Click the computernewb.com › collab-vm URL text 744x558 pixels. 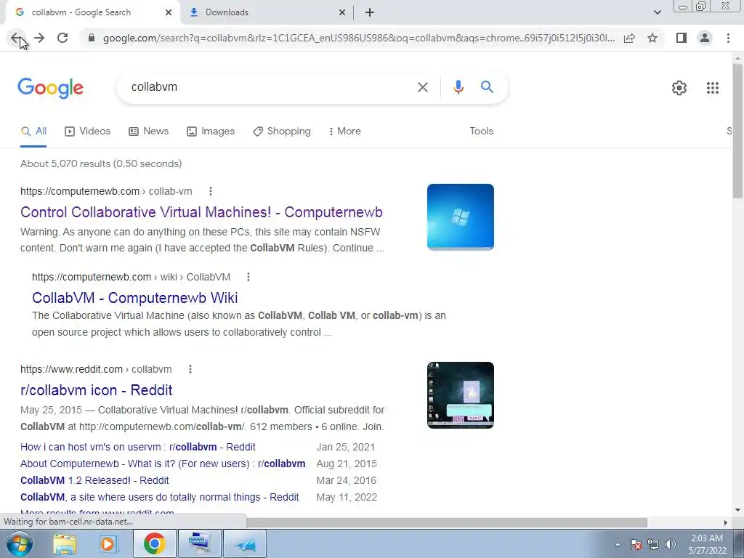pyautogui.click(x=106, y=191)
